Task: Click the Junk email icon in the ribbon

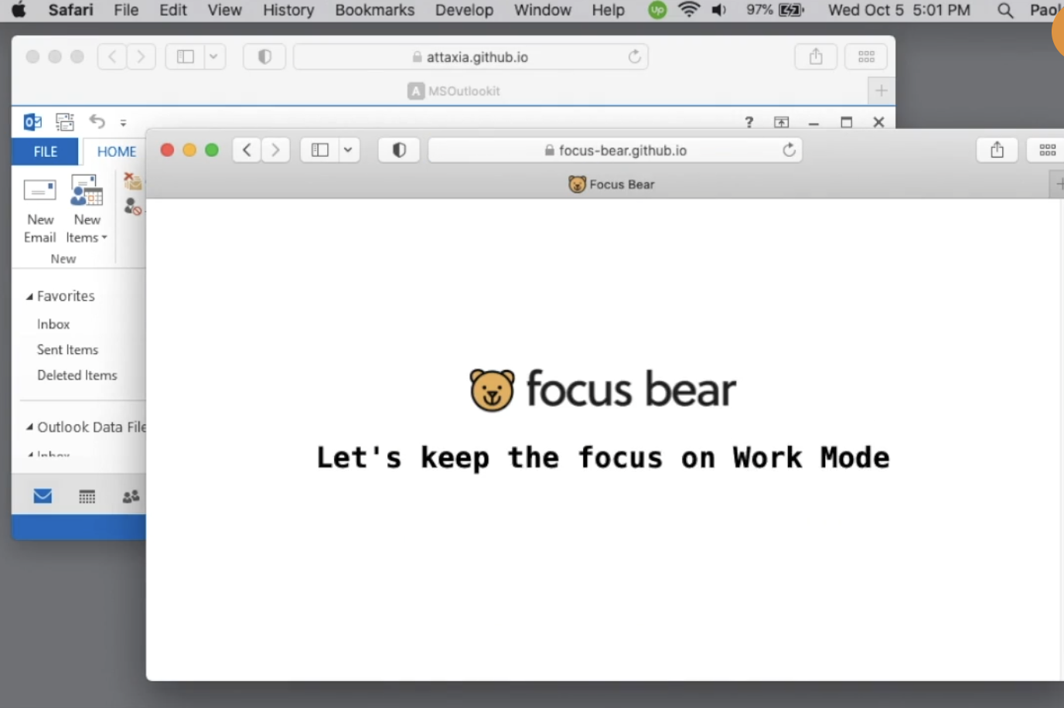Action: pyautogui.click(x=131, y=182)
